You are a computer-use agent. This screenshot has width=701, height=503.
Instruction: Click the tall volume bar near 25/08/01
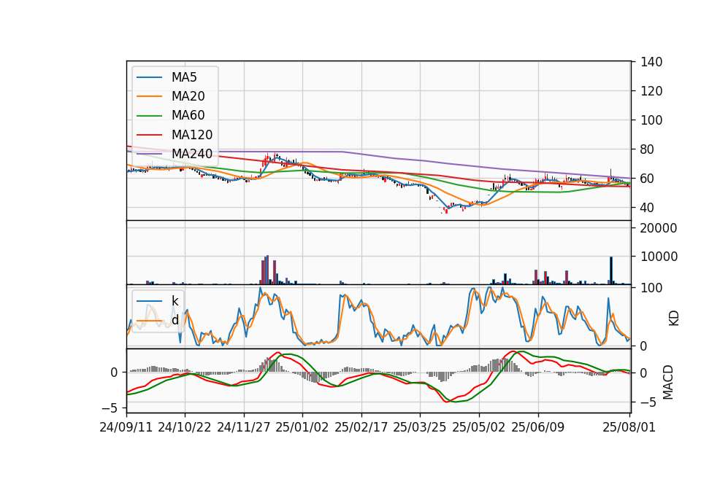611,270
